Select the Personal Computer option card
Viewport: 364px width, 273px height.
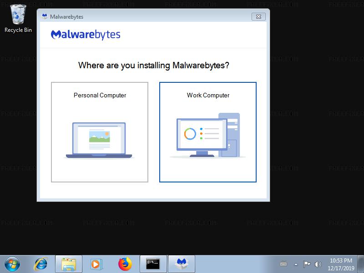tap(100, 132)
